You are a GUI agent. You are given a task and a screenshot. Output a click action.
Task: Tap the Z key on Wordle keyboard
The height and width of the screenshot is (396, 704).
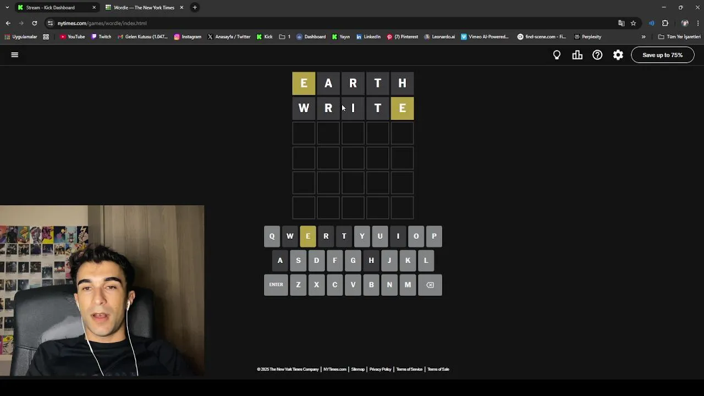(298, 285)
